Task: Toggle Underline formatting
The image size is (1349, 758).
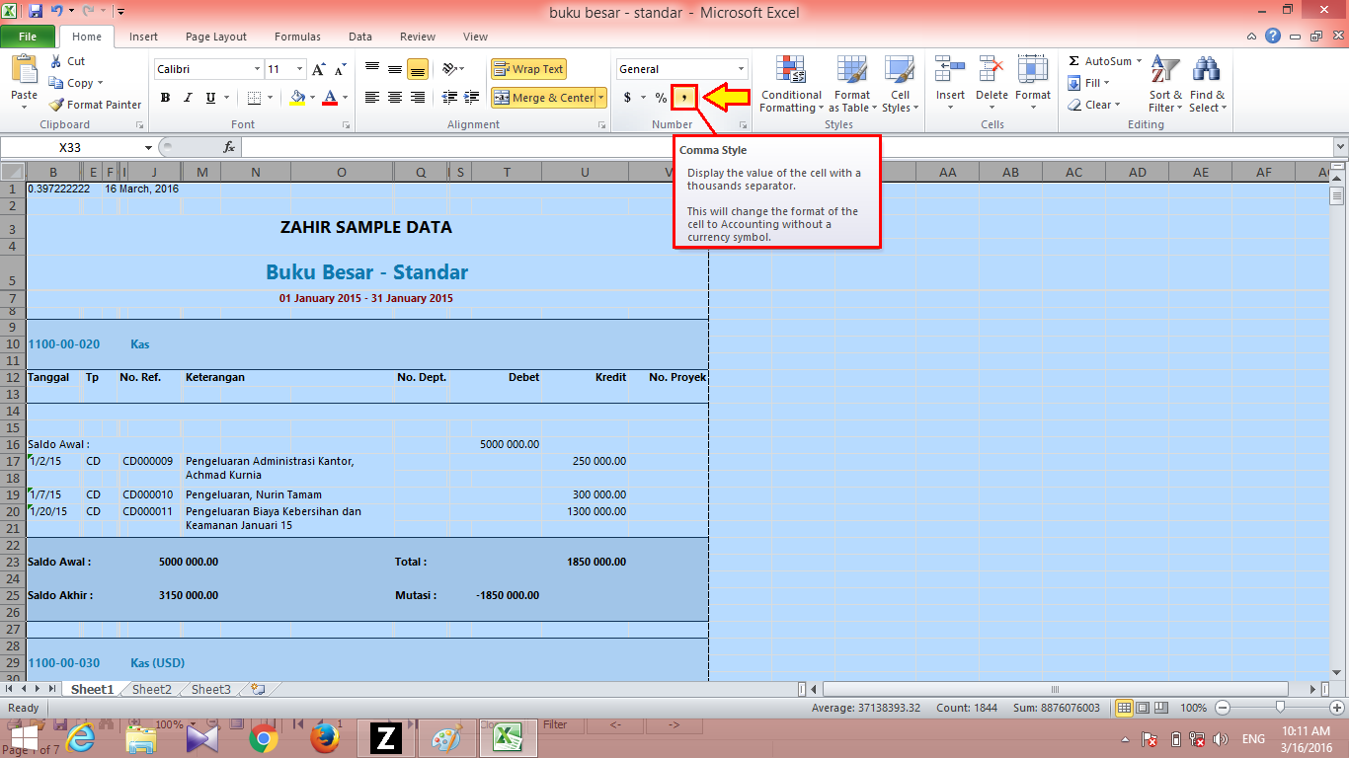Action: pyautogui.click(x=210, y=98)
